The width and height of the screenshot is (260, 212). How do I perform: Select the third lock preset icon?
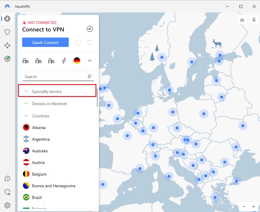(x=51, y=61)
